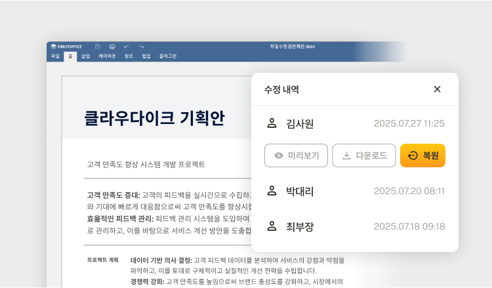Select the 김사원 revision entry
The image size is (492, 288).
click(x=355, y=123)
